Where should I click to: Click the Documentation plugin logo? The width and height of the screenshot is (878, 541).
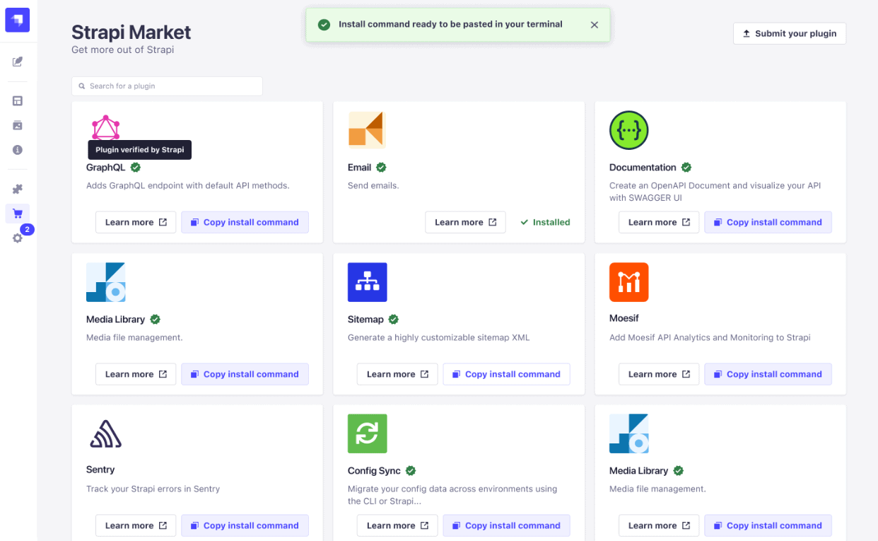coord(629,130)
